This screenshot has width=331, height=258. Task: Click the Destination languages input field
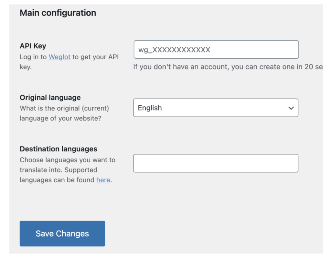(x=216, y=163)
